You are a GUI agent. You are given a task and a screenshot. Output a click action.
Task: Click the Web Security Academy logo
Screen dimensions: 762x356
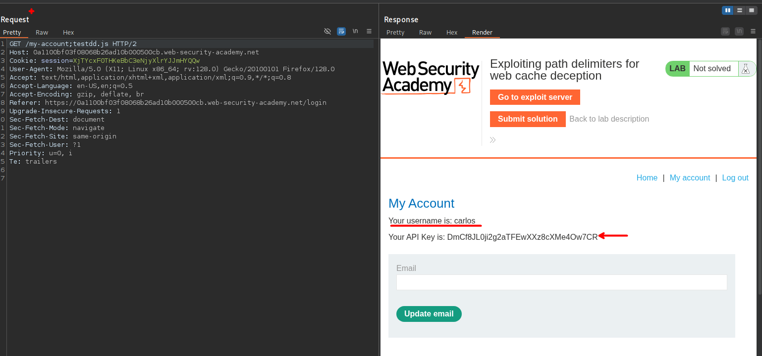click(431, 78)
